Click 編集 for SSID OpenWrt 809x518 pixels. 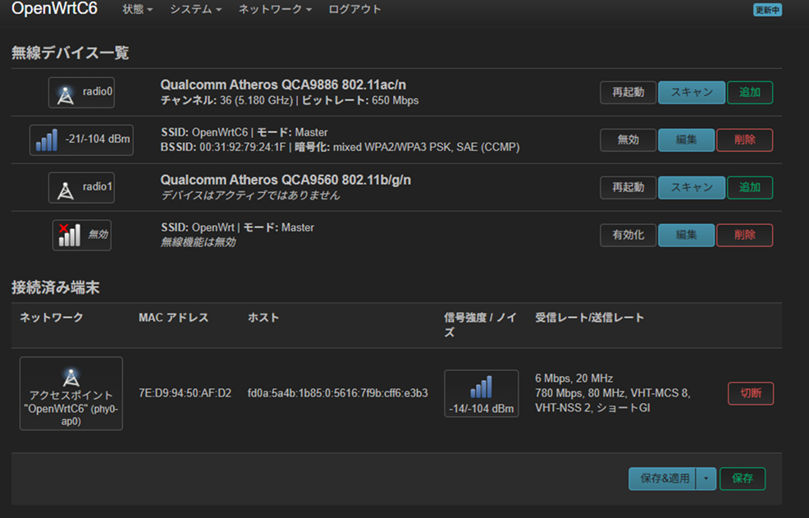click(x=686, y=235)
